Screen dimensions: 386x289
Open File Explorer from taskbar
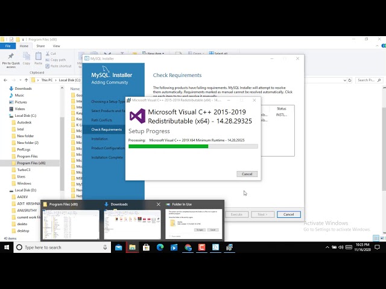132,247
